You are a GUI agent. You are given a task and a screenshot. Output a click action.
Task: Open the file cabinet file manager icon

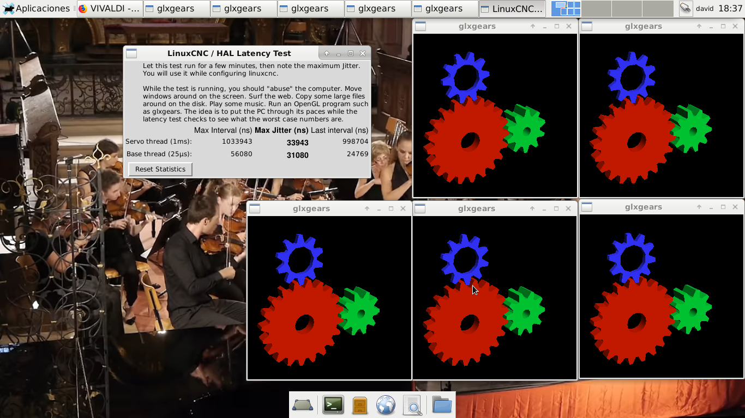click(x=359, y=405)
